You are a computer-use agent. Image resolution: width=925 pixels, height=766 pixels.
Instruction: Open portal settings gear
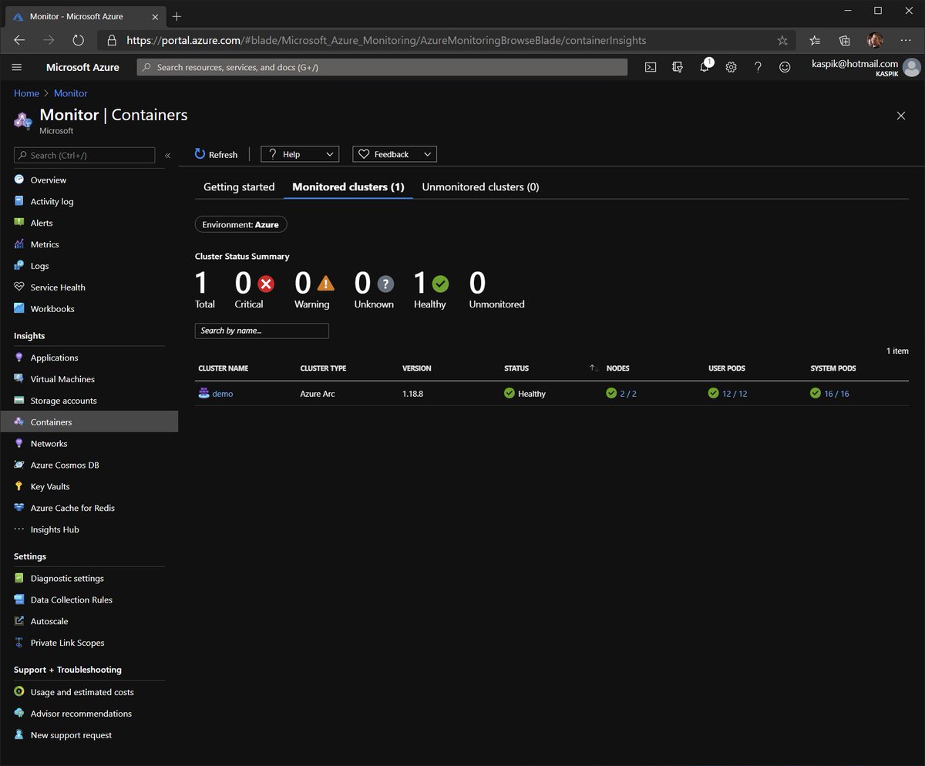731,67
